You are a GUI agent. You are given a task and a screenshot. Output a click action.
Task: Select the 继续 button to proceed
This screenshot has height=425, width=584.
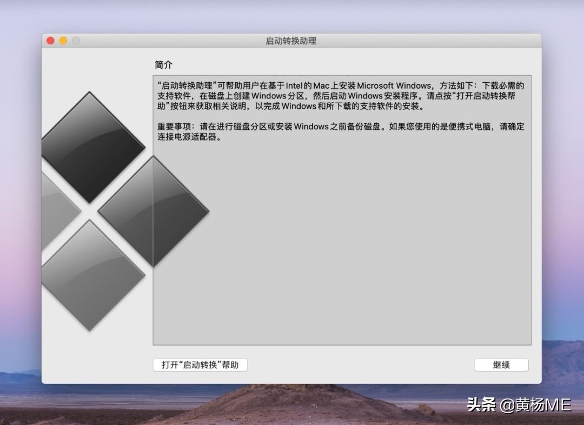click(x=501, y=365)
